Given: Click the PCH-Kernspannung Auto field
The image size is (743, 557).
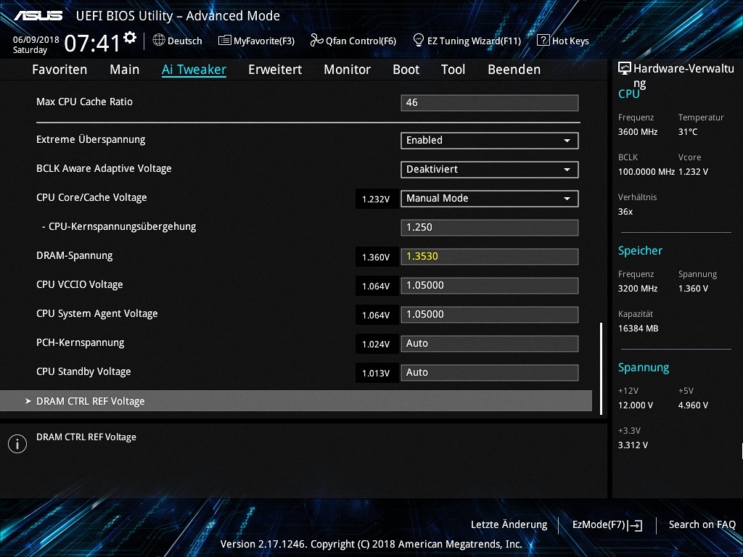Looking at the screenshot, I should pyautogui.click(x=490, y=343).
